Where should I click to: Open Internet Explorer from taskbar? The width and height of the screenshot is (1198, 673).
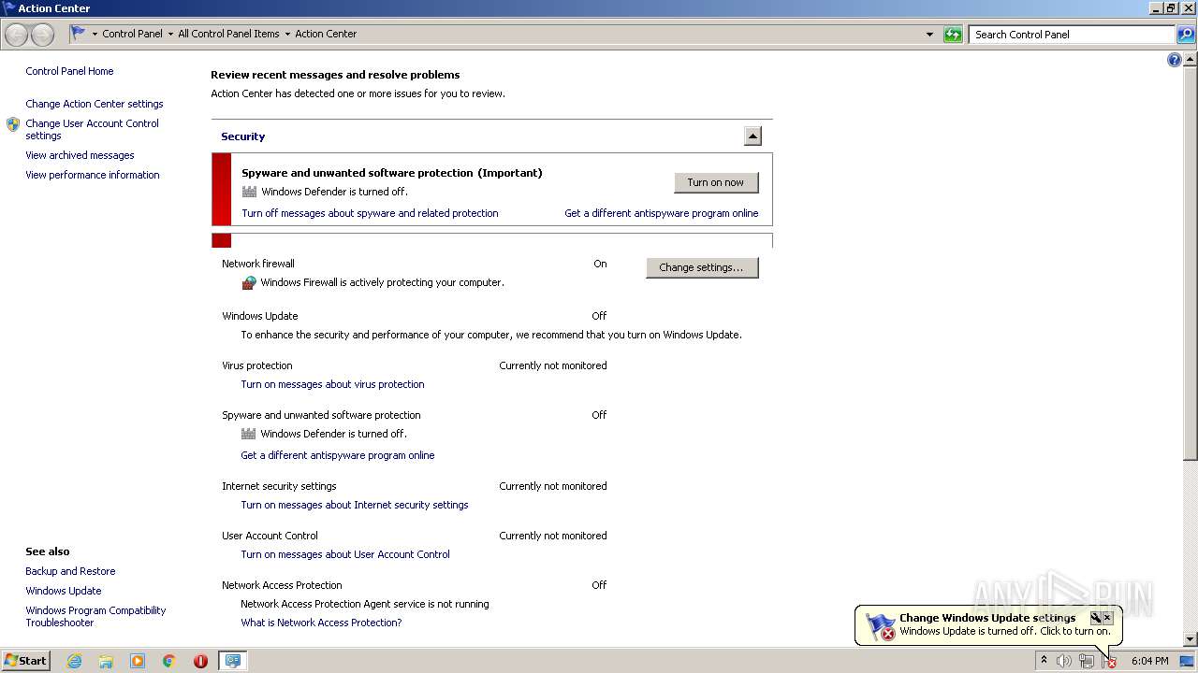[x=74, y=661]
